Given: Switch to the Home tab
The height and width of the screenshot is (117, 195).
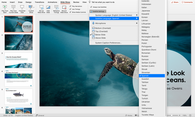Looking at the screenshot, I should pos(4,2).
